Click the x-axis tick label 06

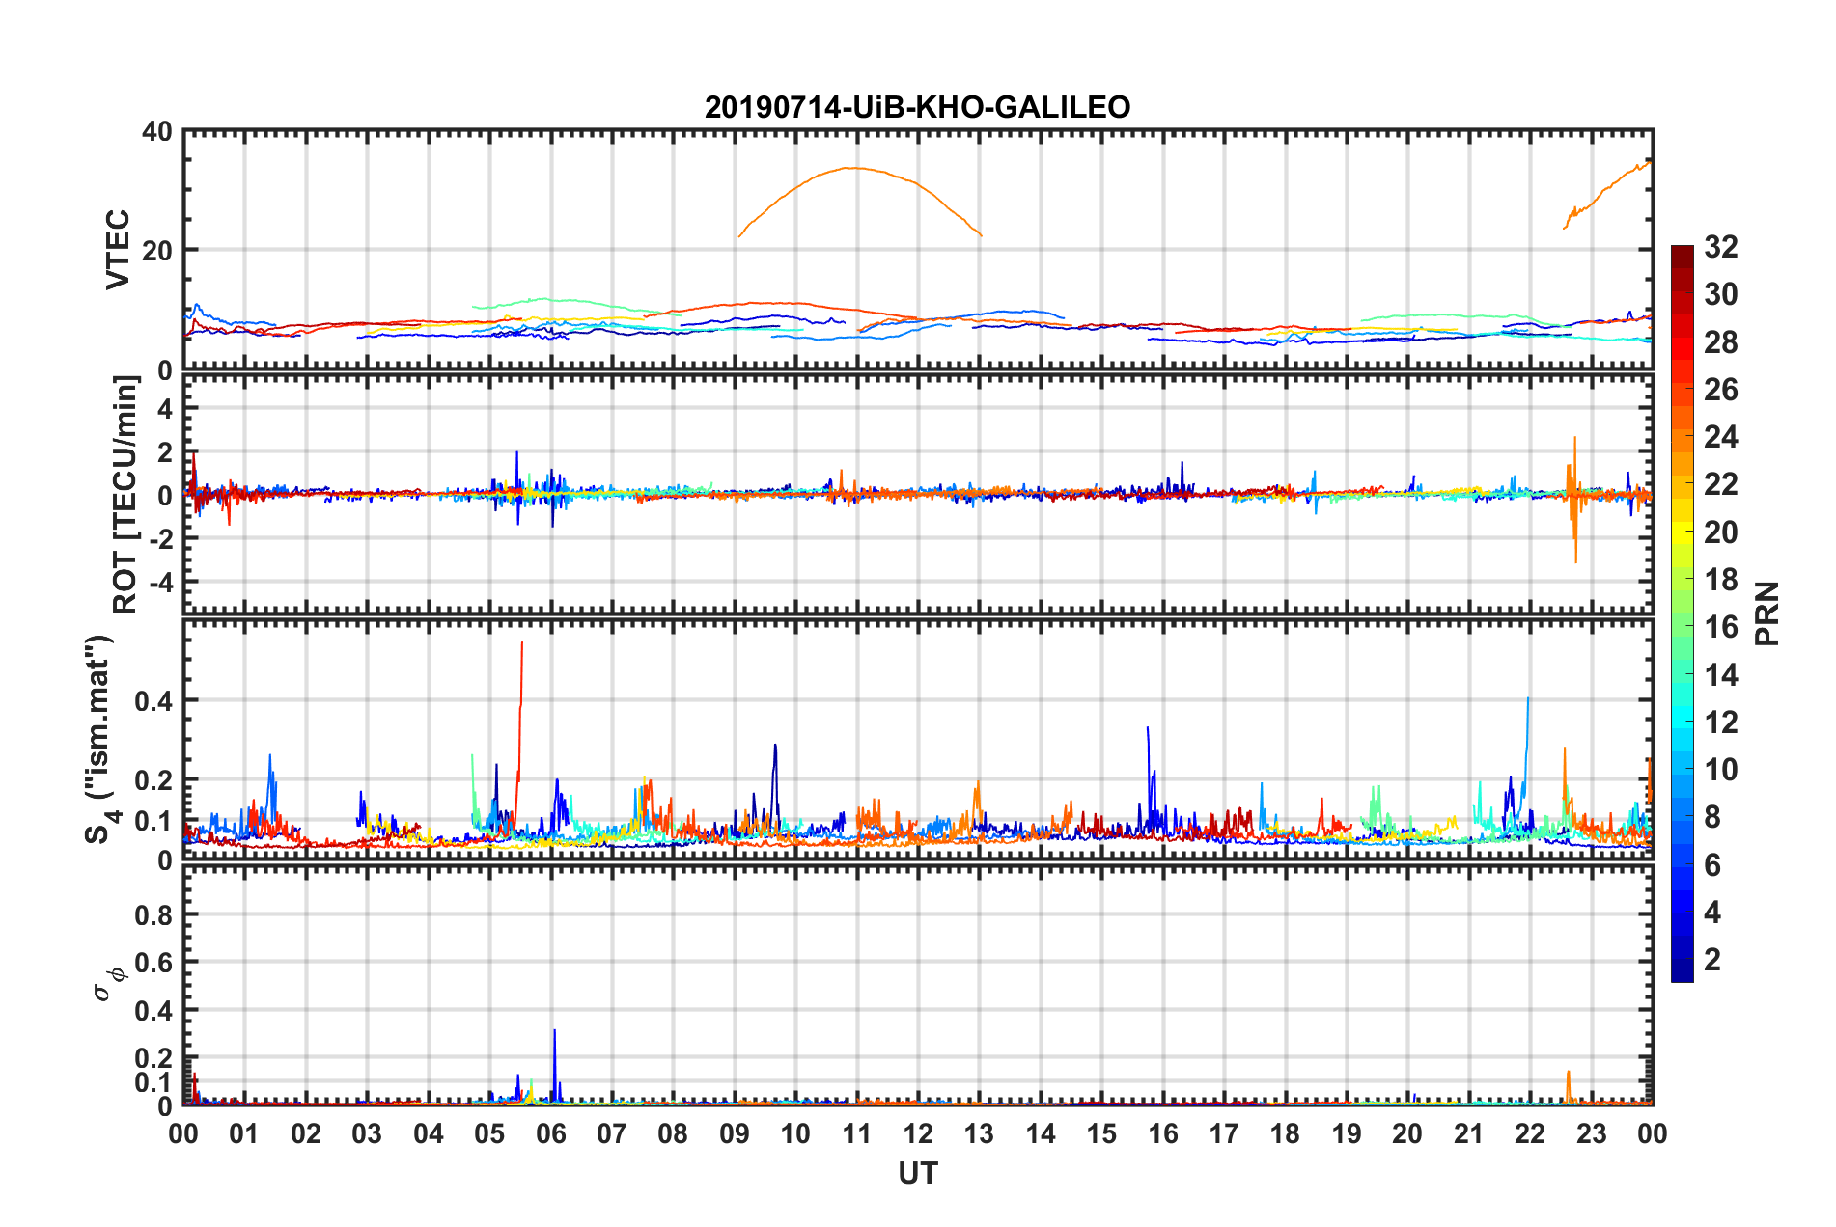tap(551, 1133)
